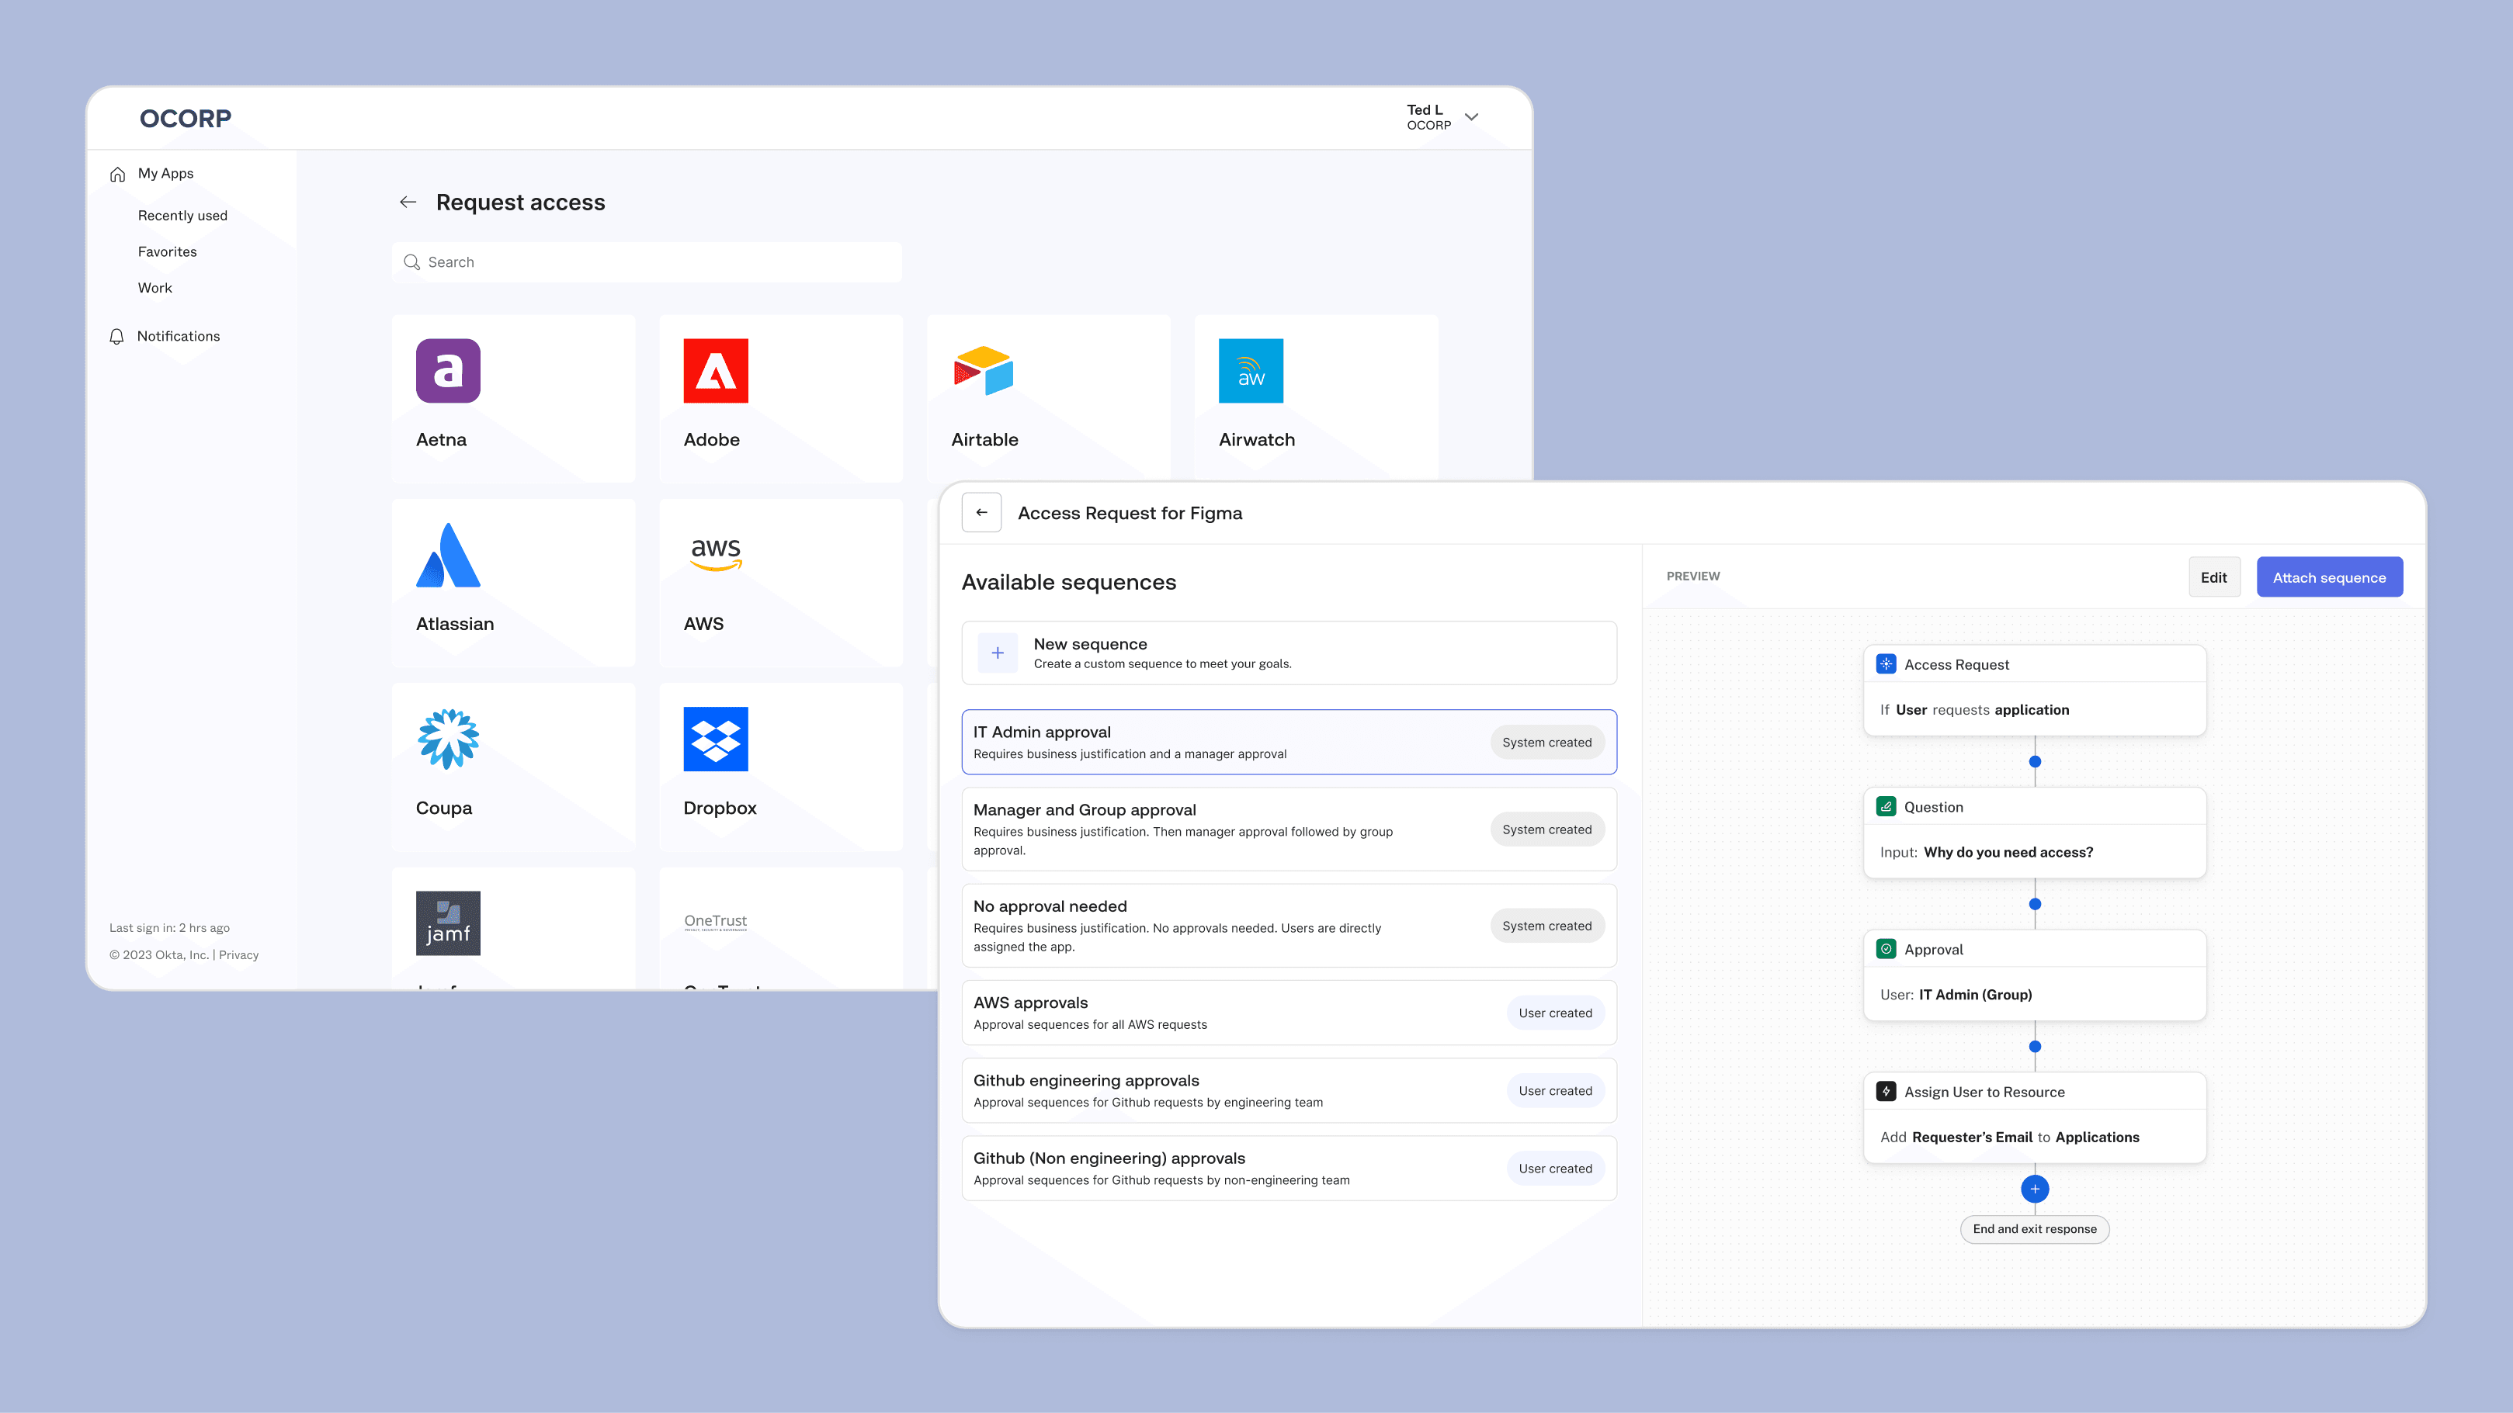Open the Airwatch app icon
This screenshot has height=1413, width=2513.
click(x=1251, y=371)
